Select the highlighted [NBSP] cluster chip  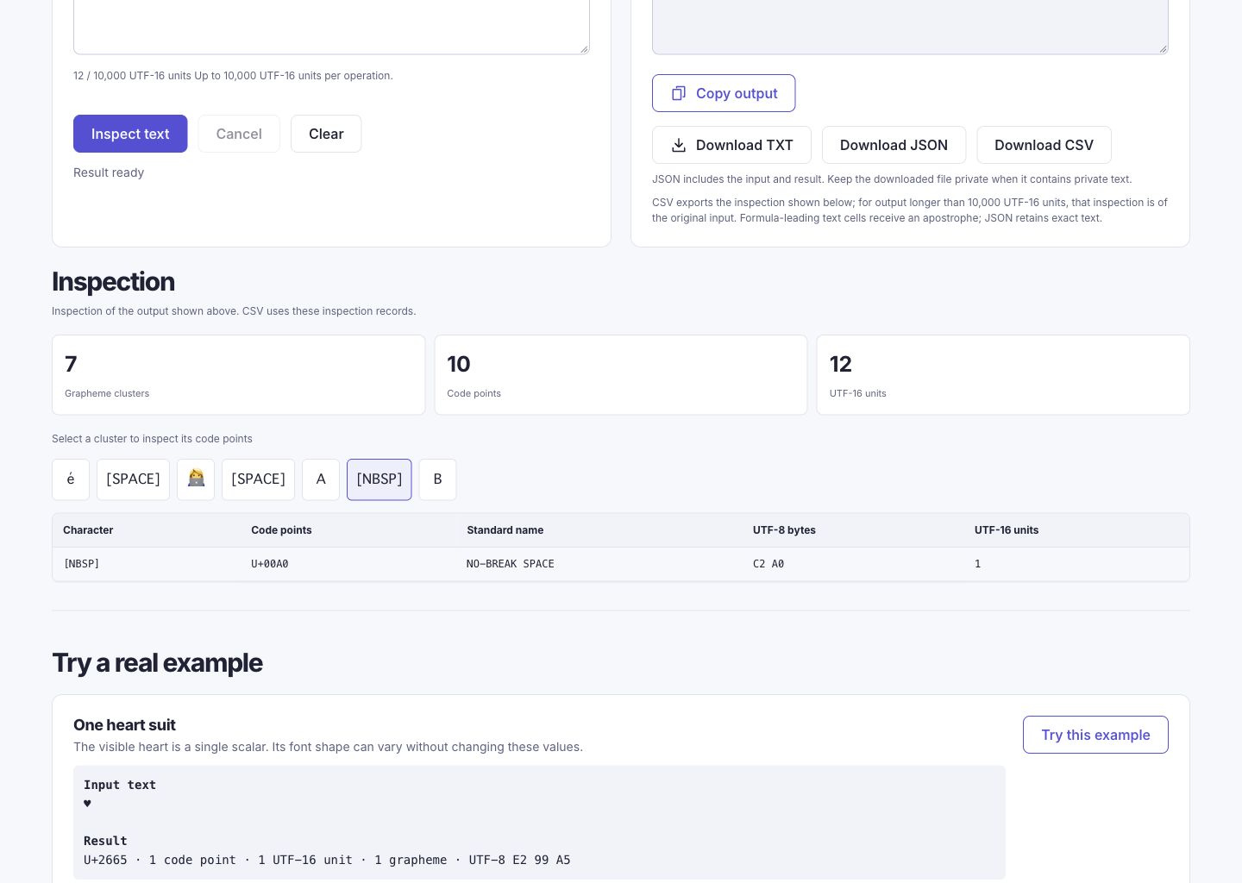379,479
